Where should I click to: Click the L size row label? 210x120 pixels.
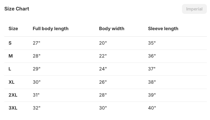(x=10, y=69)
